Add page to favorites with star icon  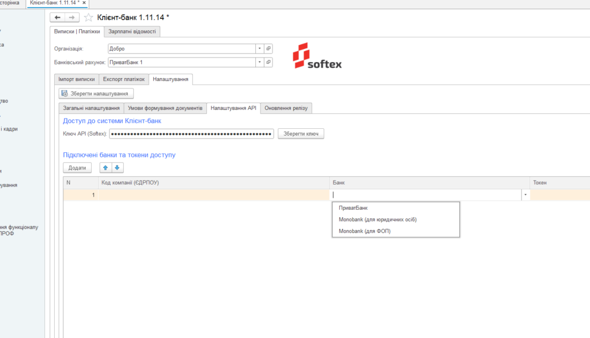(x=88, y=17)
